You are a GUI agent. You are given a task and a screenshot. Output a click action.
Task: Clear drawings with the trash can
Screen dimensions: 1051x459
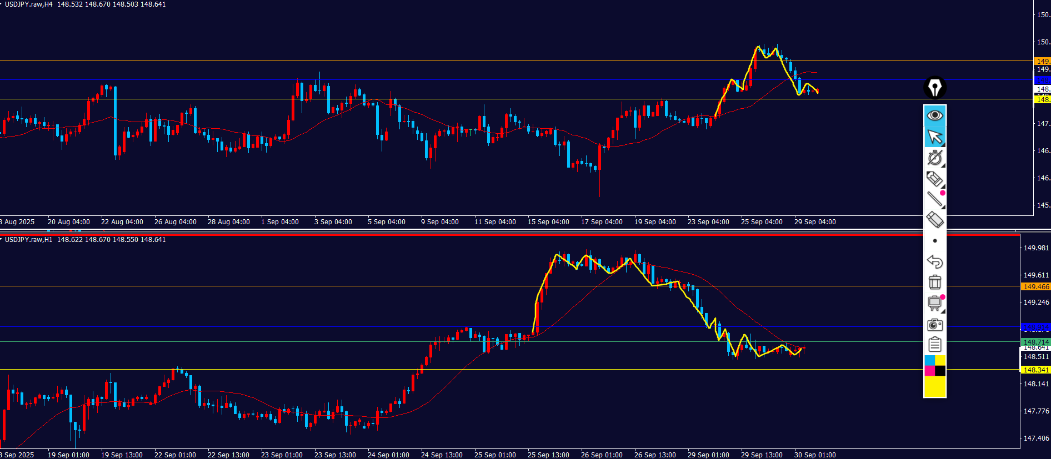coord(935,283)
